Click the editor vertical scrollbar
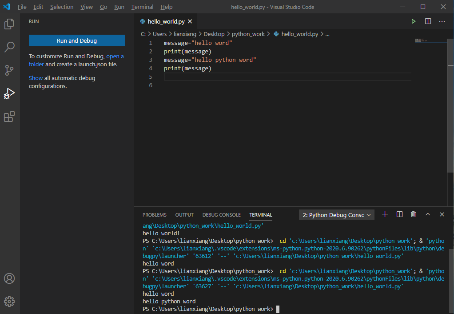Viewport: 454px width, 314px height. pos(450,106)
